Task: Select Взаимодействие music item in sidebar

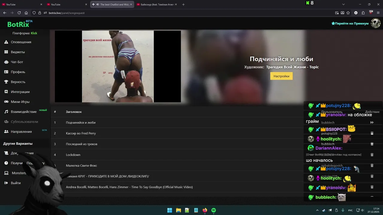Action: point(24,112)
